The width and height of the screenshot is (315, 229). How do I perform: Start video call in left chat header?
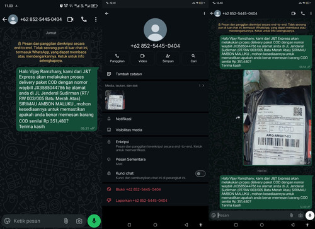tap(71, 20)
